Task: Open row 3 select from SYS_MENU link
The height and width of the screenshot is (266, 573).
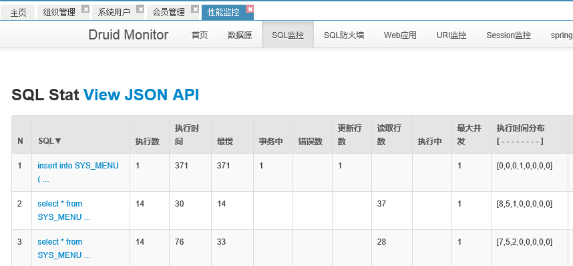Action: [64, 249]
